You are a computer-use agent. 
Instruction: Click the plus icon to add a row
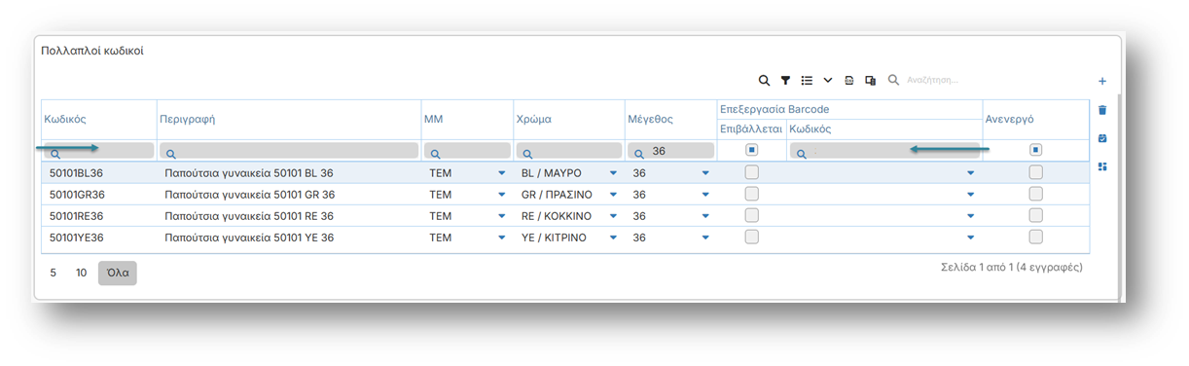(x=1102, y=81)
